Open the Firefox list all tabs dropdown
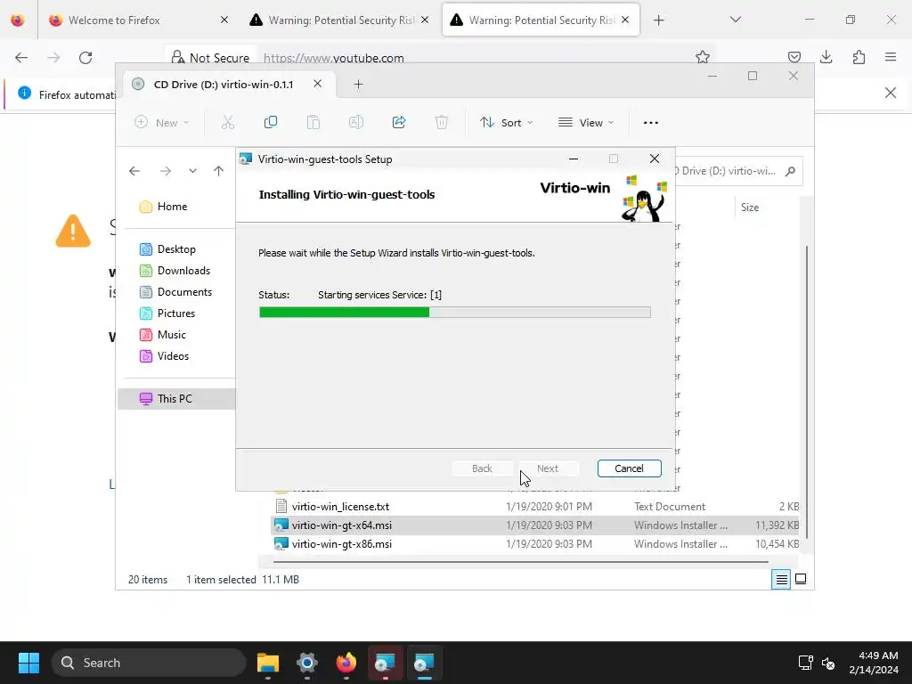The height and width of the screenshot is (684, 912). coord(736,20)
